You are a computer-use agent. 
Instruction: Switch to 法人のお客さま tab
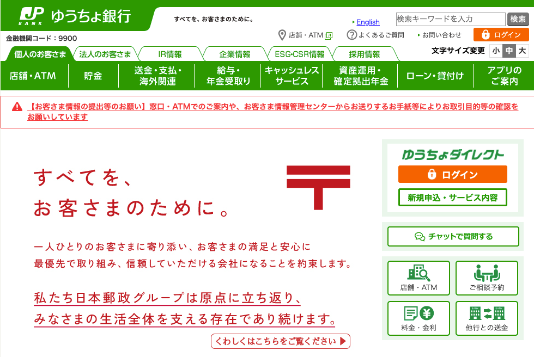[105, 54]
